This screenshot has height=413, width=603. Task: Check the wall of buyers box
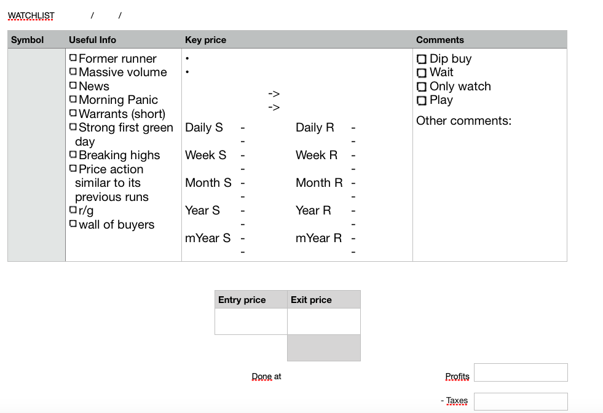click(x=74, y=224)
